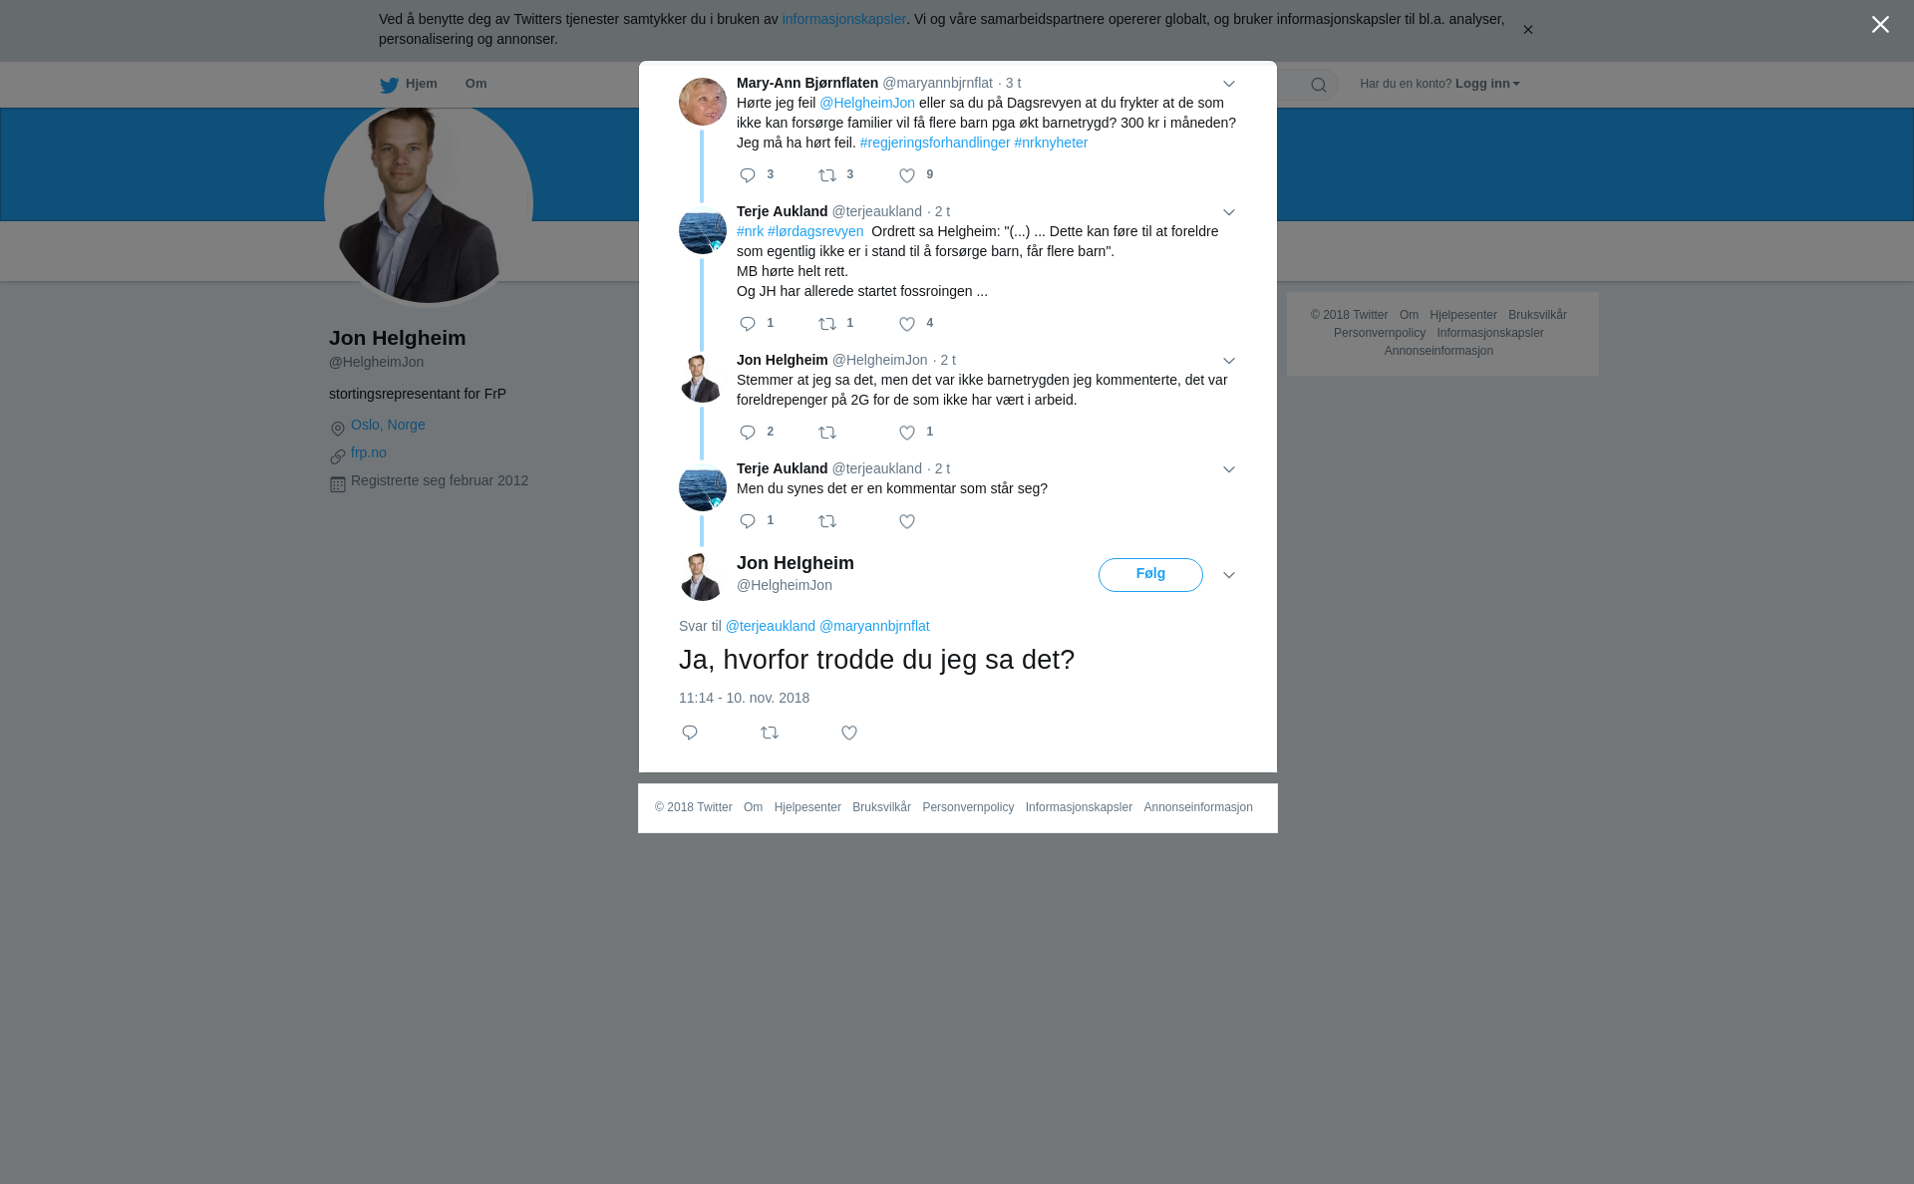Image resolution: width=1914 pixels, height=1184 pixels.
Task: Retweet Mary-Ann Bjørnflaten's tweet
Action: [827, 175]
